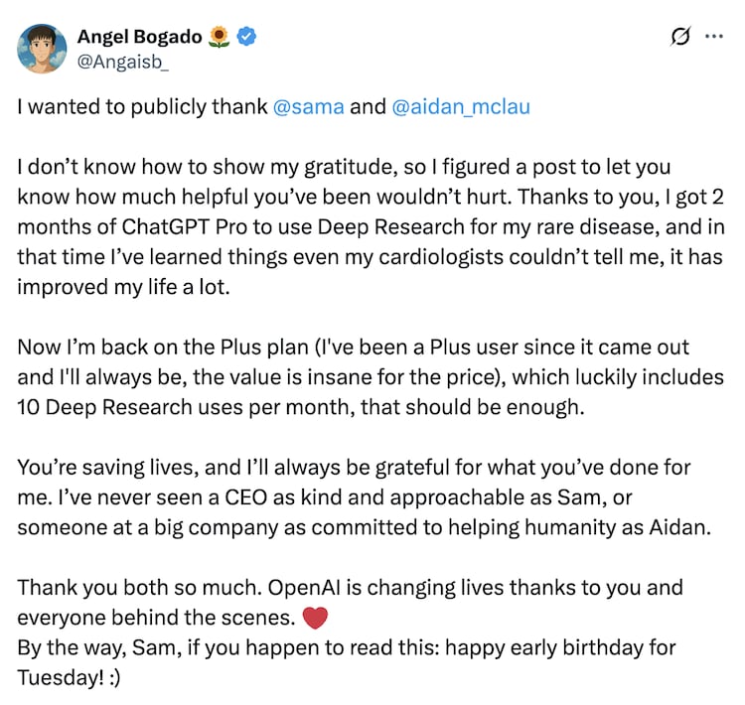This screenshot has height=705, width=745.
Task: Visit the @aidan_mclau mention link
Action: pos(461,107)
